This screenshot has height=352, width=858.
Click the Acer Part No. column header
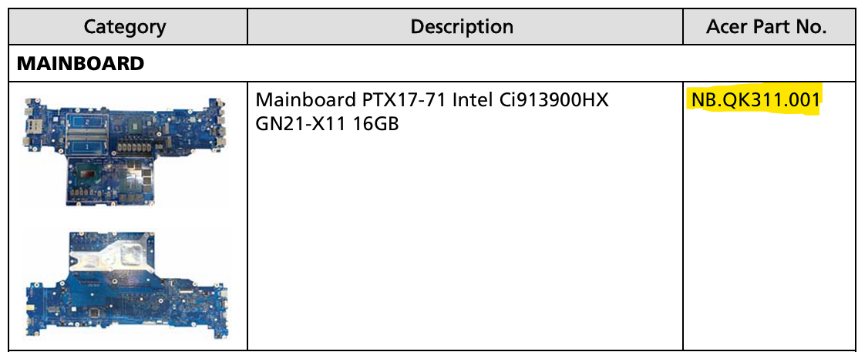pyautogui.click(x=766, y=27)
